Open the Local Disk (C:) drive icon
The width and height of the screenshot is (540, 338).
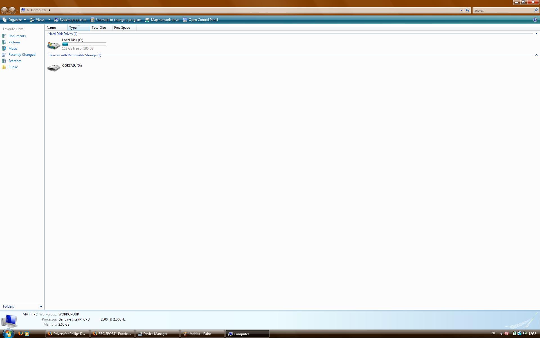pos(54,45)
